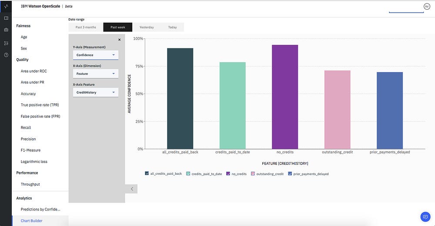Open the Throughput performance metric
Viewport: 435px width, 226px height.
pyautogui.click(x=30, y=184)
